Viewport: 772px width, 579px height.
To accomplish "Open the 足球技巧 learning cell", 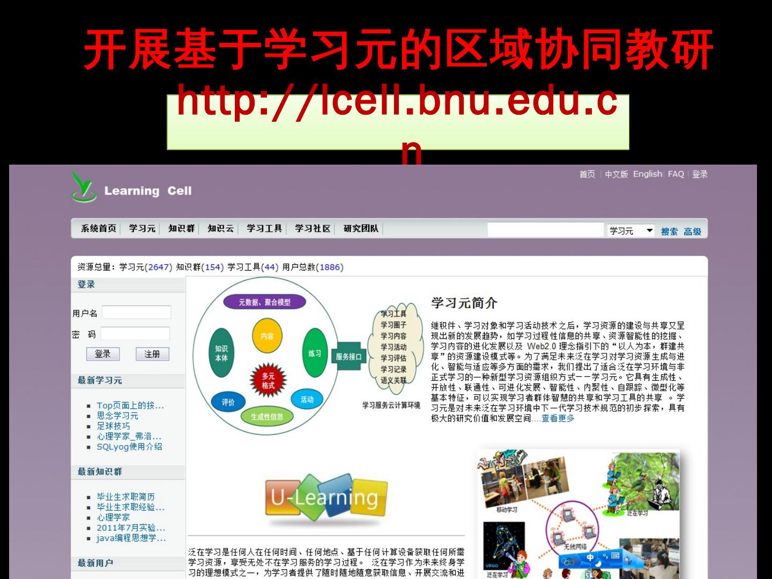I will [113, 426].
